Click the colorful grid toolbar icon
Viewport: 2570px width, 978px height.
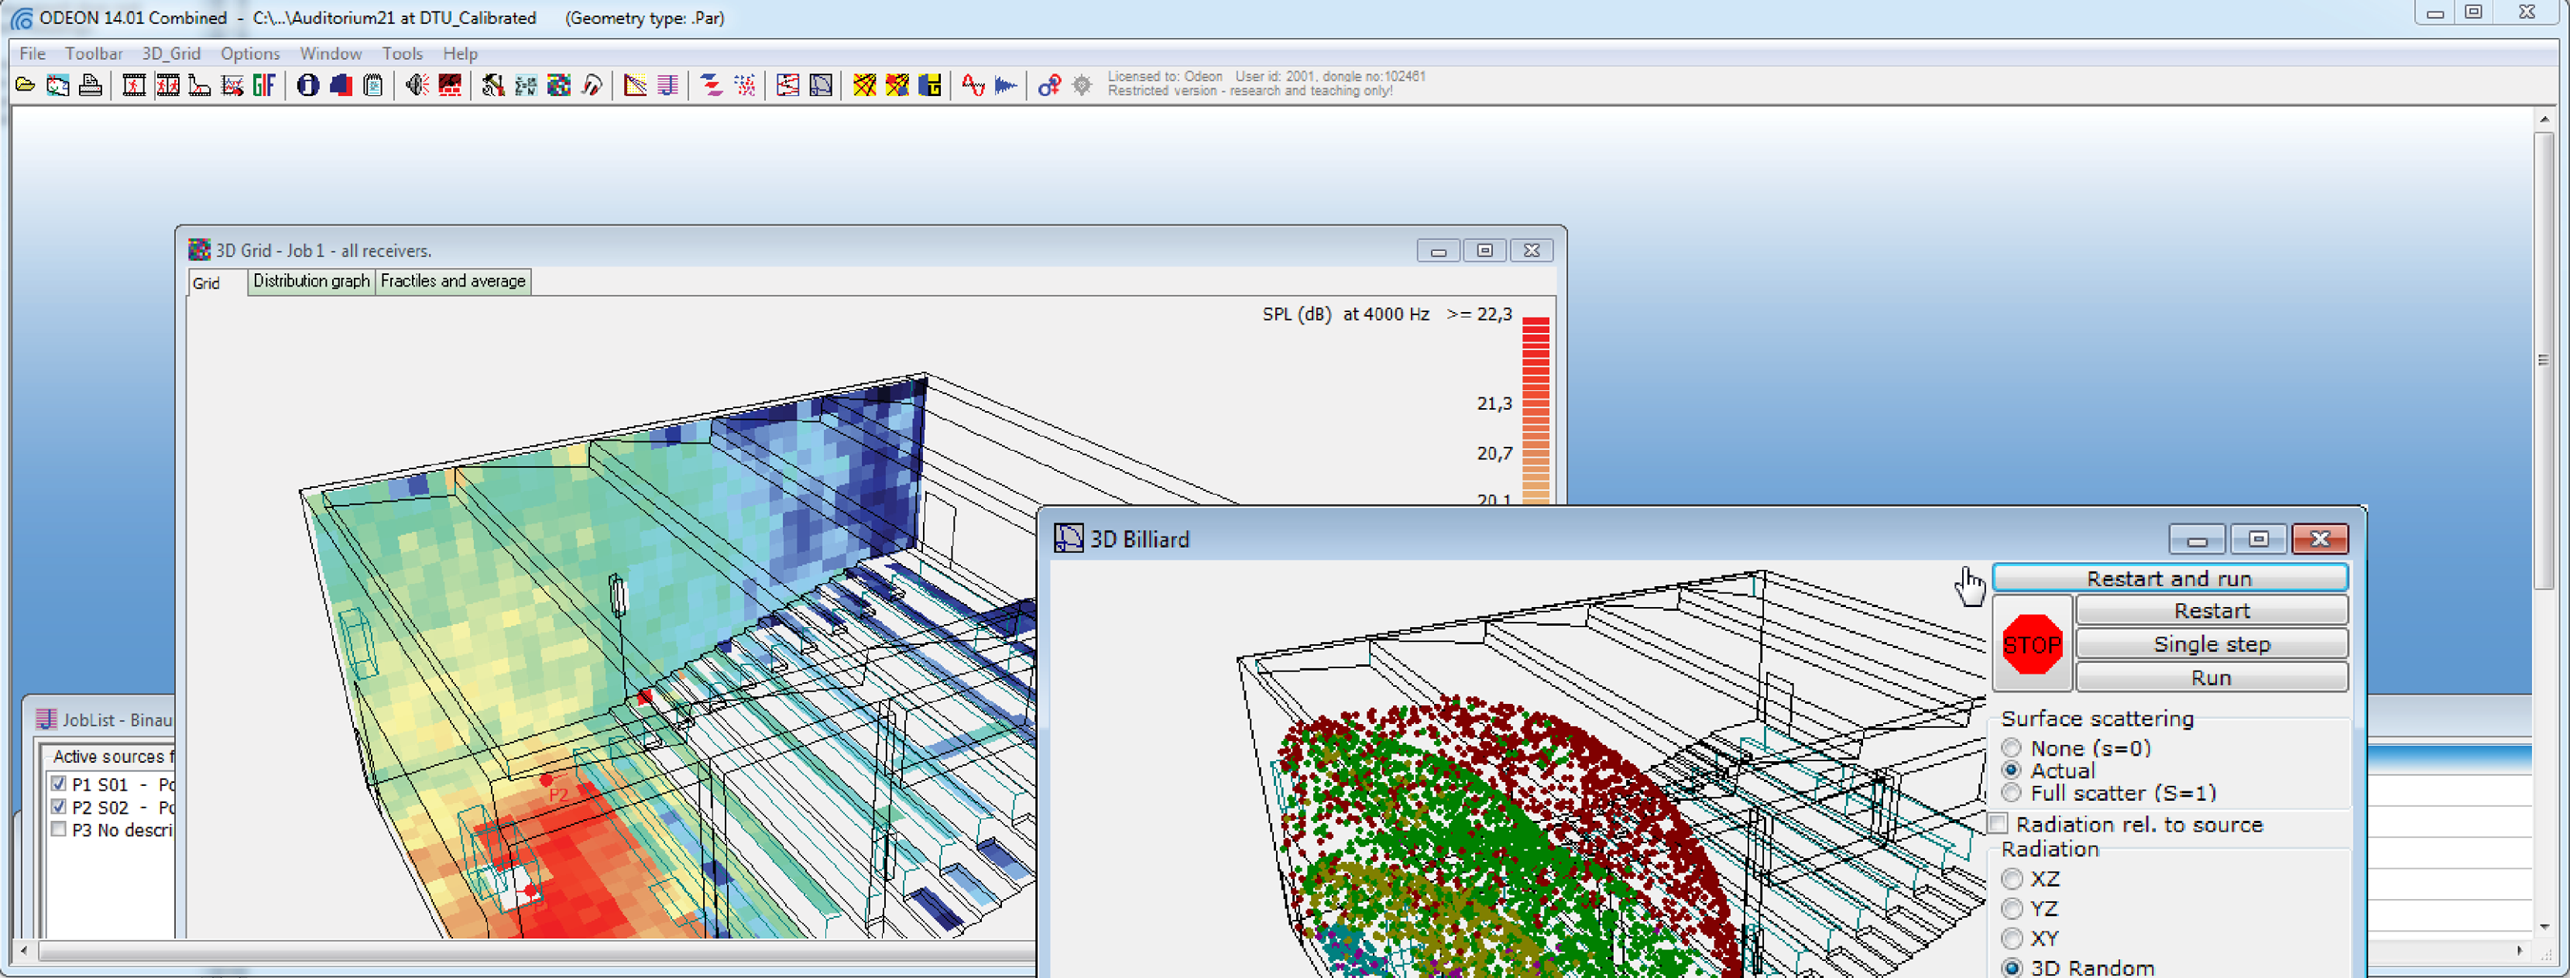559,86
